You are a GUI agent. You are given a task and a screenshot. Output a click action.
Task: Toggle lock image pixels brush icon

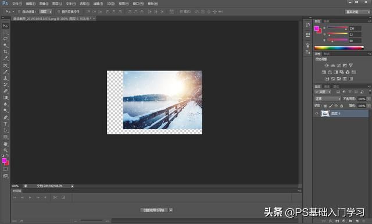click(x=331, y=106)
